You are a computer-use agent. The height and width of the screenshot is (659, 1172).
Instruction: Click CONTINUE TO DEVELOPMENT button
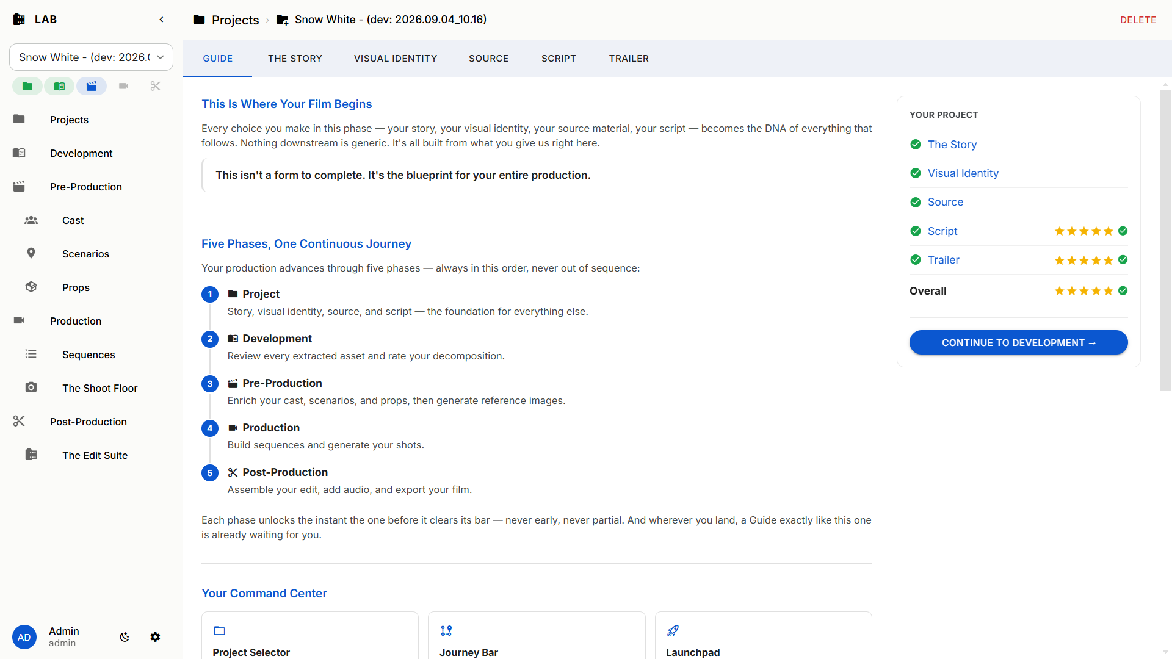(x=1018, y=342)
